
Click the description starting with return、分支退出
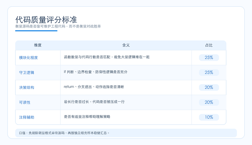94,87
